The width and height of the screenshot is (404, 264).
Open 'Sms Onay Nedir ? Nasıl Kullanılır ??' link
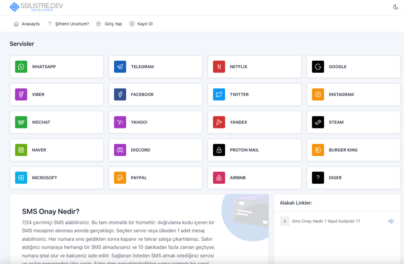[x=326, y=221]
